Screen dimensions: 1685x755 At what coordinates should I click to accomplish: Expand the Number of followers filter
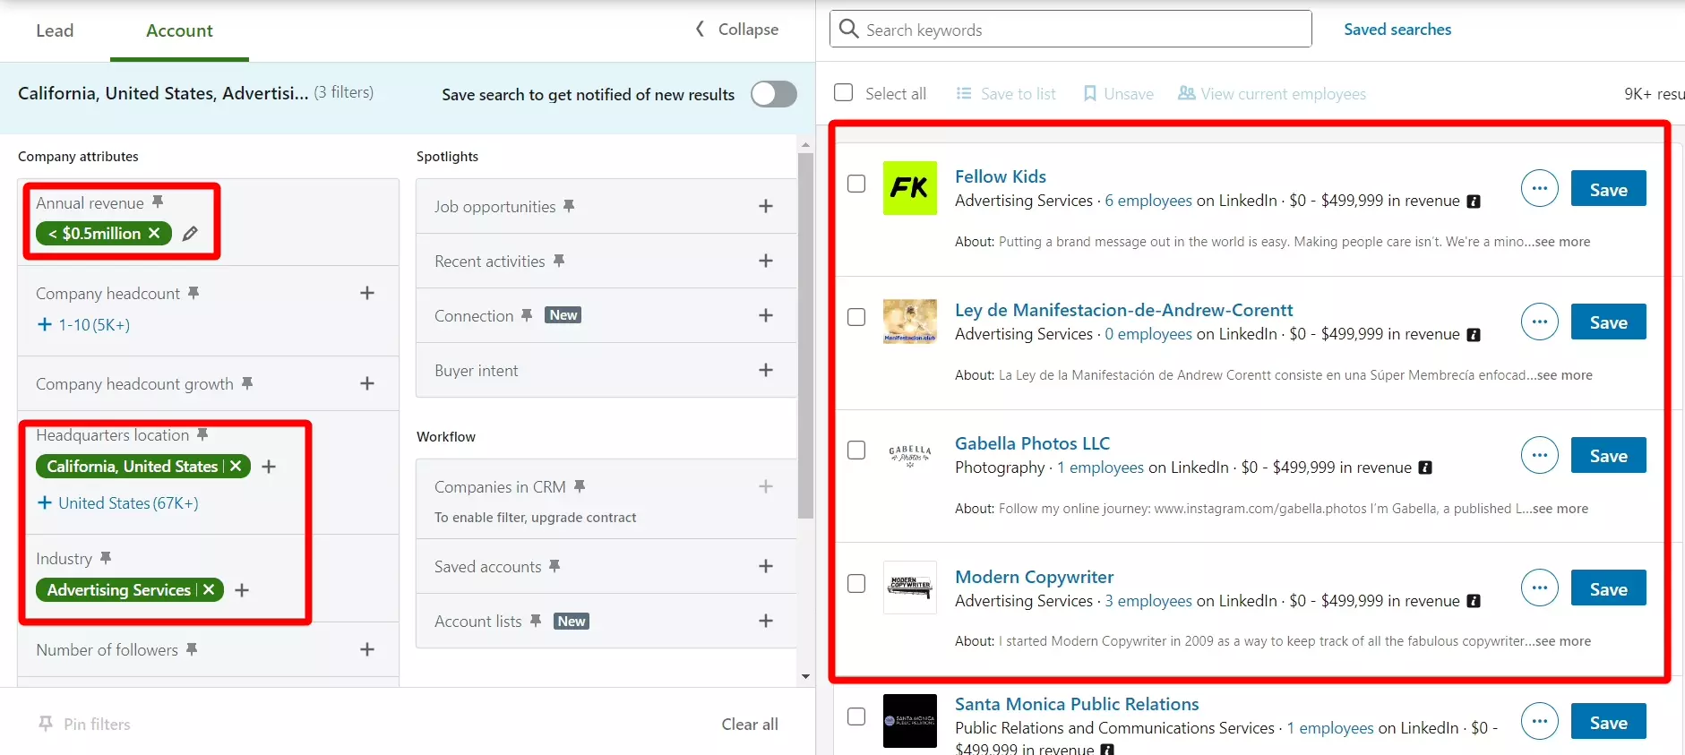pos(367,649)
